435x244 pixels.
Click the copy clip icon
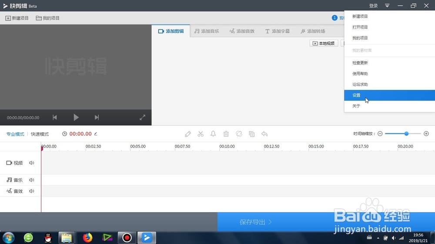coord(251,134)
